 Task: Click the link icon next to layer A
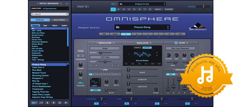tap(105, 104)
